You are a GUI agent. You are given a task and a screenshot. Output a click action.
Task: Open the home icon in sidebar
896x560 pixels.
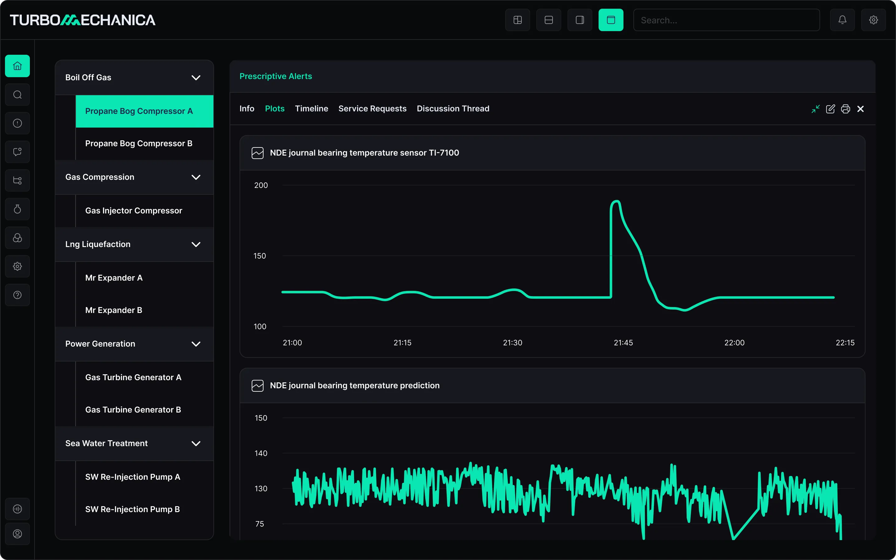(17, 66)
